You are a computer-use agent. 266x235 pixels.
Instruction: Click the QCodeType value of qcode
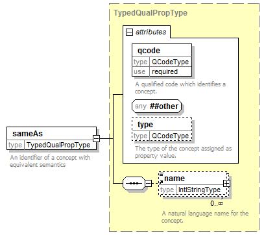coord(170,62)
